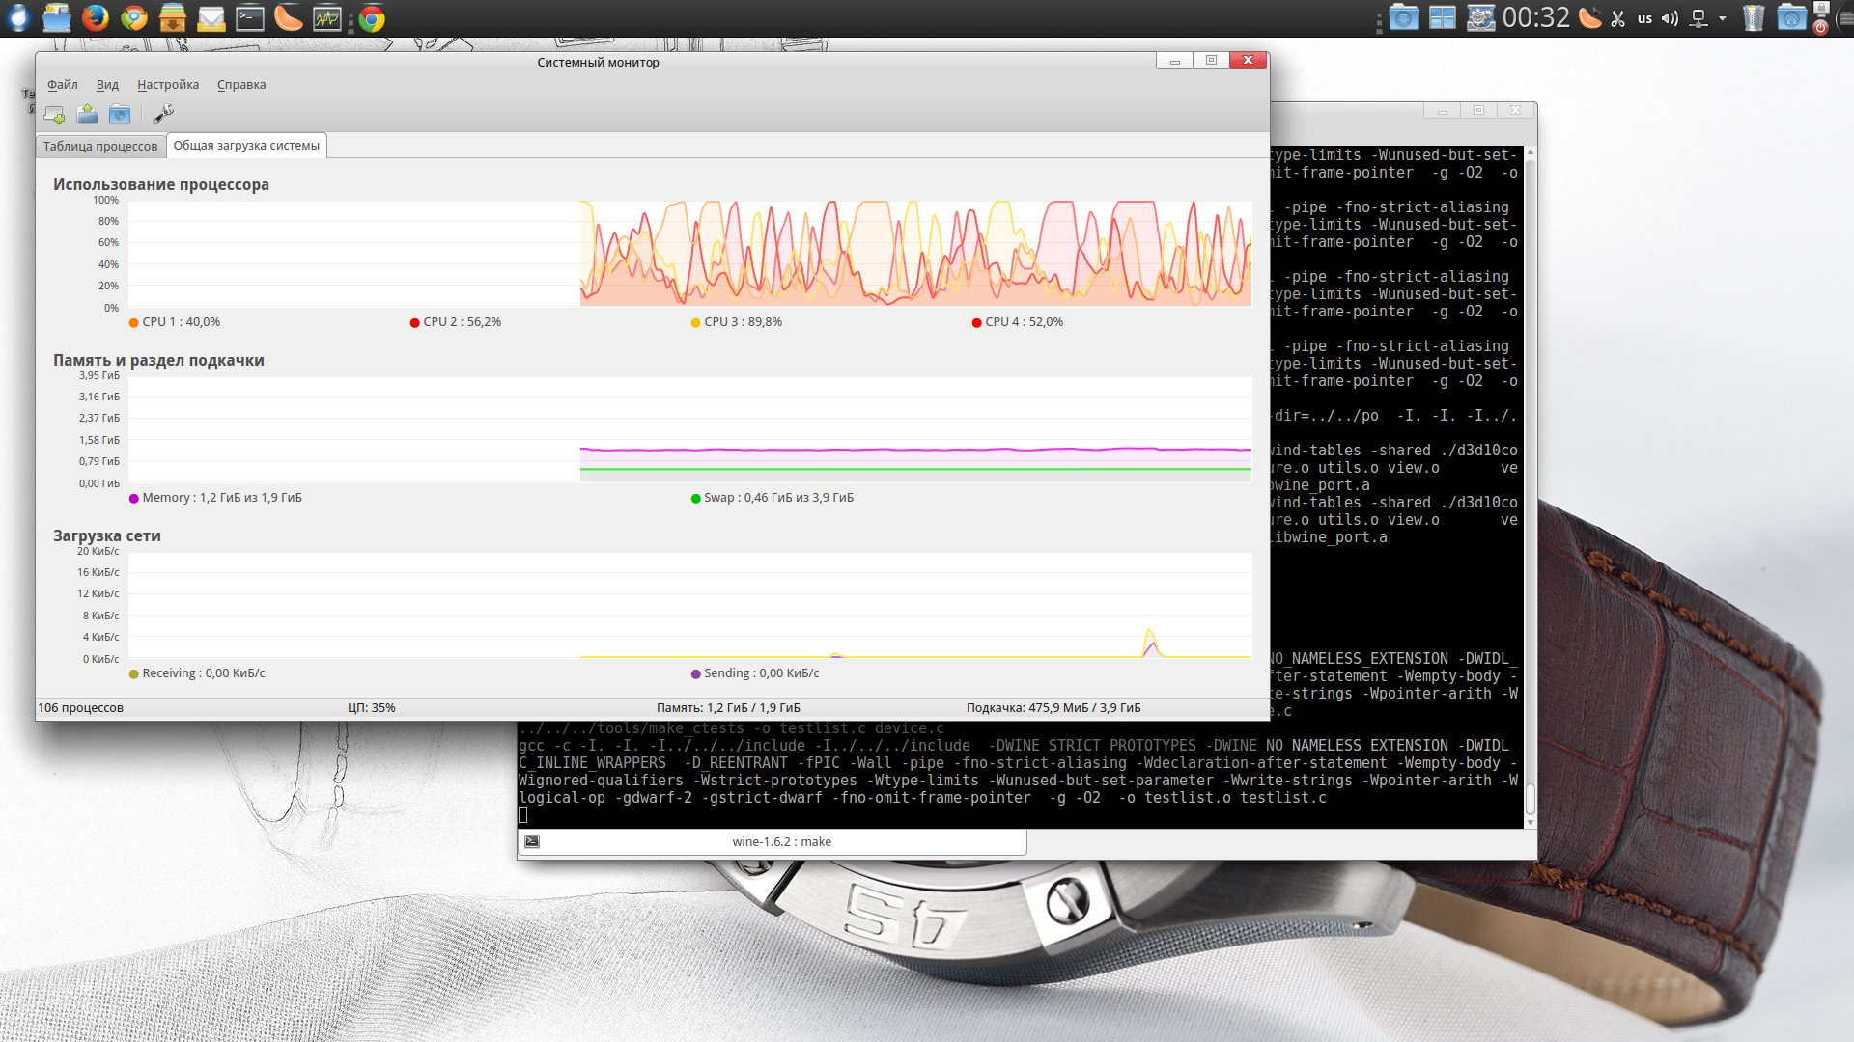
Task: Open the Файл menu
Action: tap(62, 85)
